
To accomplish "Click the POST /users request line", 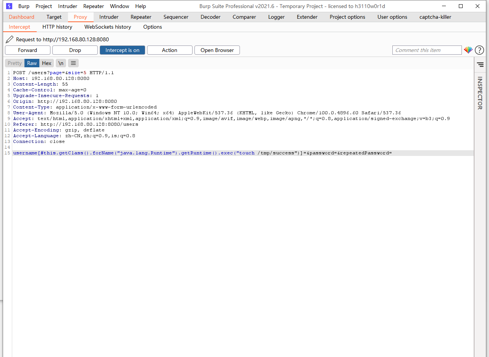I will point(63,73).
